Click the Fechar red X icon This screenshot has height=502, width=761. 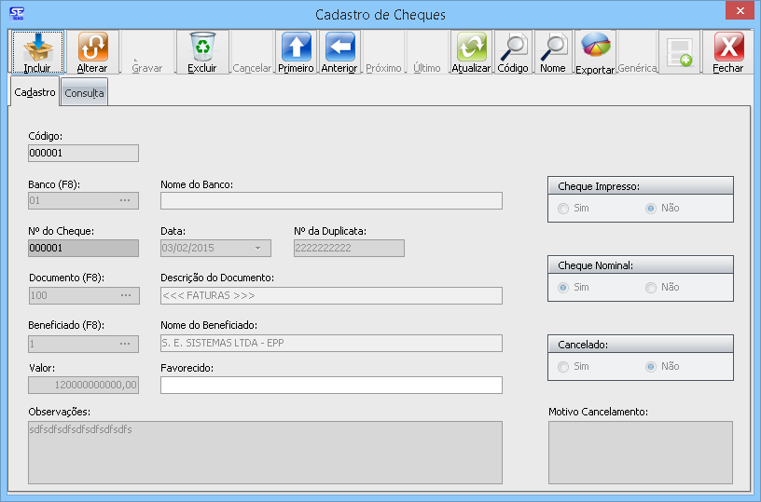(727, 47)
